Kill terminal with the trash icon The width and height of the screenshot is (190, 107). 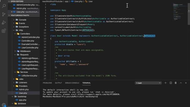pyautogui.click(x=175, y=83)
